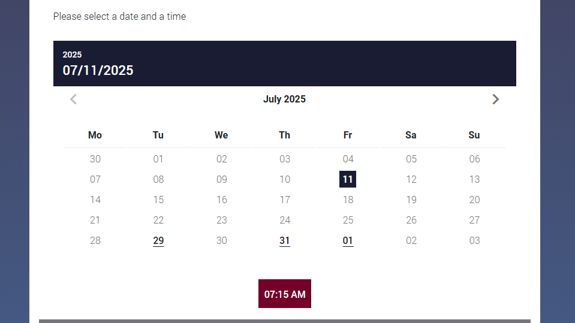Click date 03 in the last row

pyautogui.click(x=474, y=240)
